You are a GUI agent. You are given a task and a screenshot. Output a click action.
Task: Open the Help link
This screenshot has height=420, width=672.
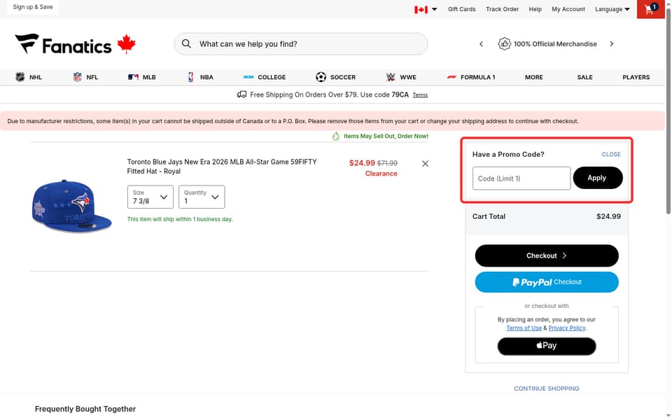535,9
